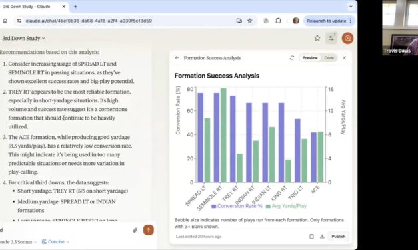Click the ACE purple conversion bar
Screen dimensions: 418x250
314,158
